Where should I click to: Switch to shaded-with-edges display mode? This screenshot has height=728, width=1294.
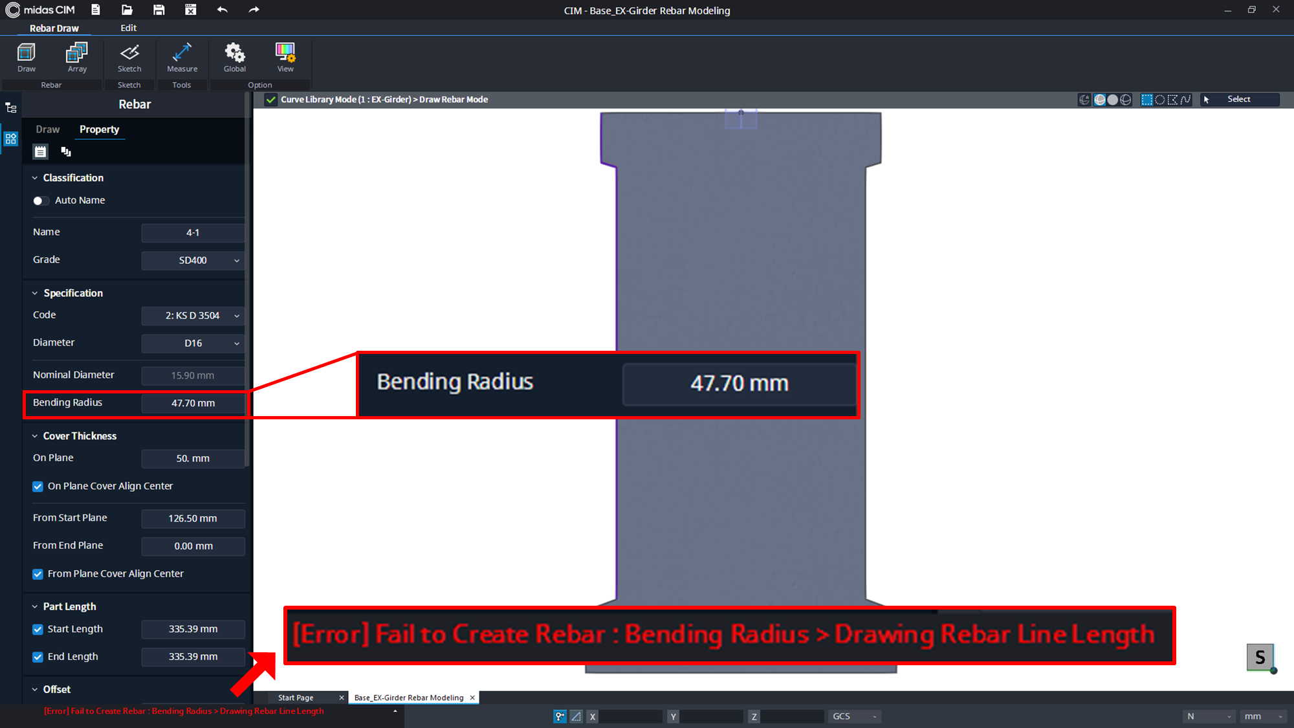(1099, 100)
